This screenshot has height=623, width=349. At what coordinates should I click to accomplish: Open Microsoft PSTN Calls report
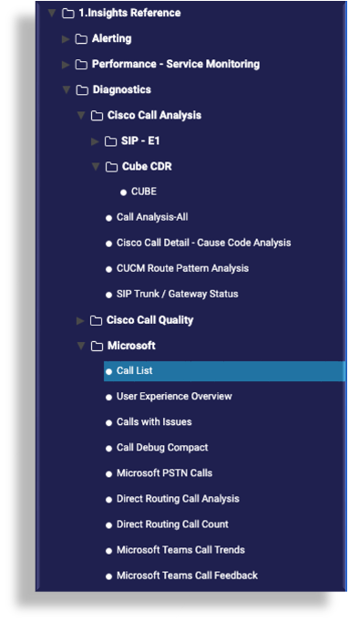164,472
